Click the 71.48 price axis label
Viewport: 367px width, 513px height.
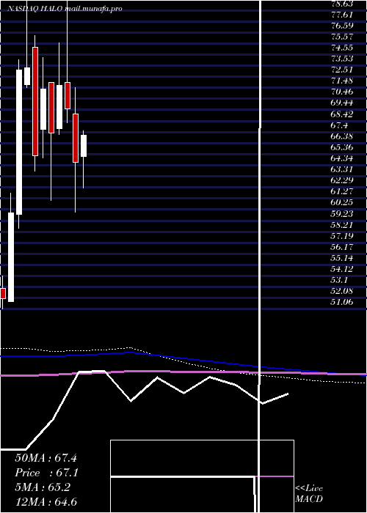pos(342,81)
